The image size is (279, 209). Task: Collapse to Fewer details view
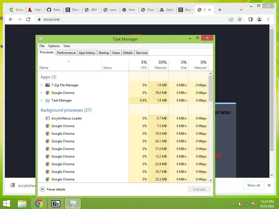point(53,189)
